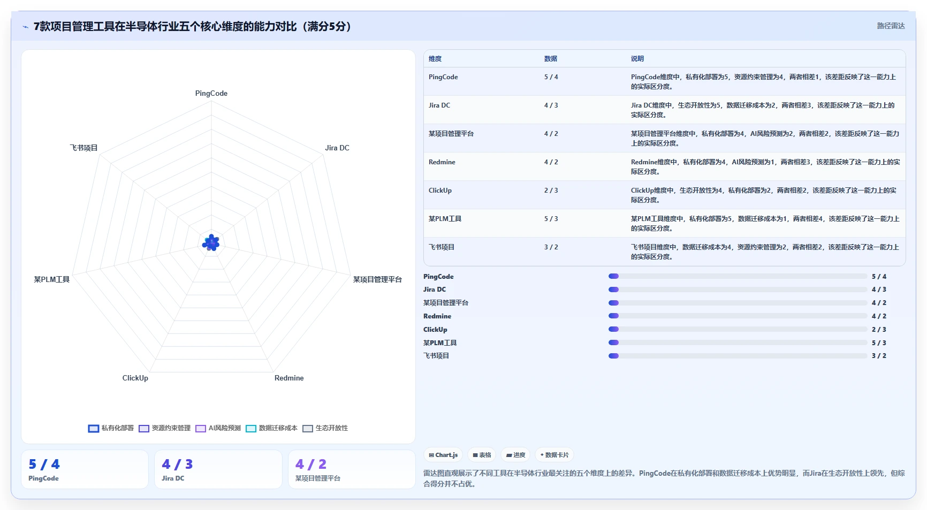Click the 某项目管理平台 radar axis label
This screenshot has width=927, height=510.
click(377, 279)
